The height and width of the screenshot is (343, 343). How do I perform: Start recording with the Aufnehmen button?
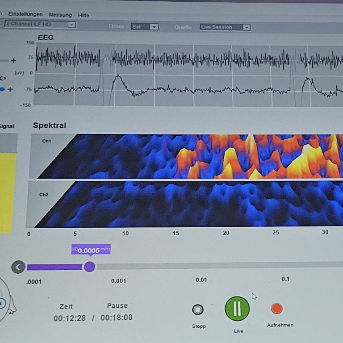[277, 308]
